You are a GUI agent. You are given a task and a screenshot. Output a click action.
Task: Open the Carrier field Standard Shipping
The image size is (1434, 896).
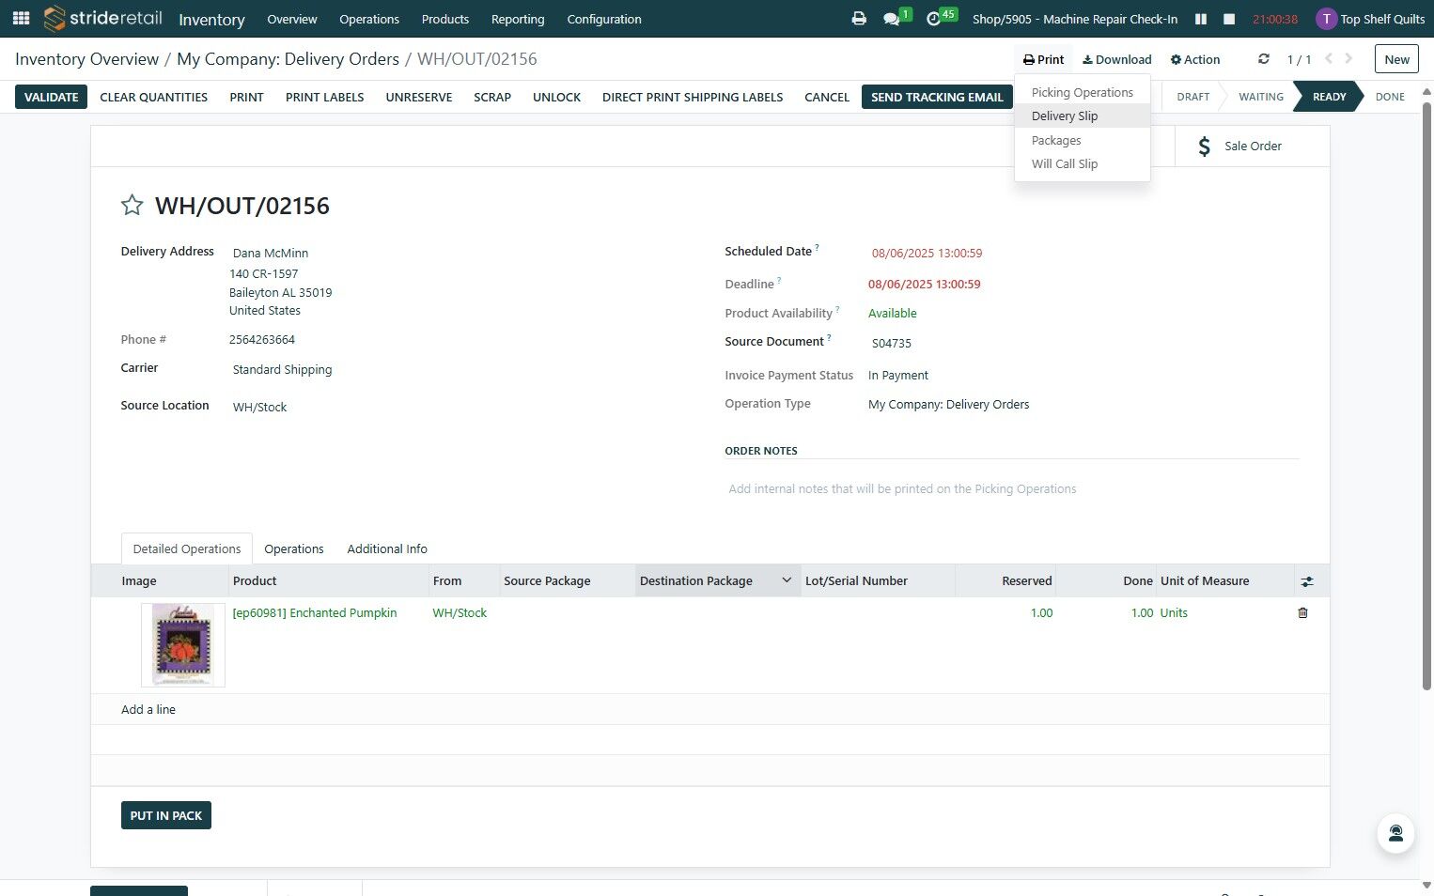click(x=283, y=370)
